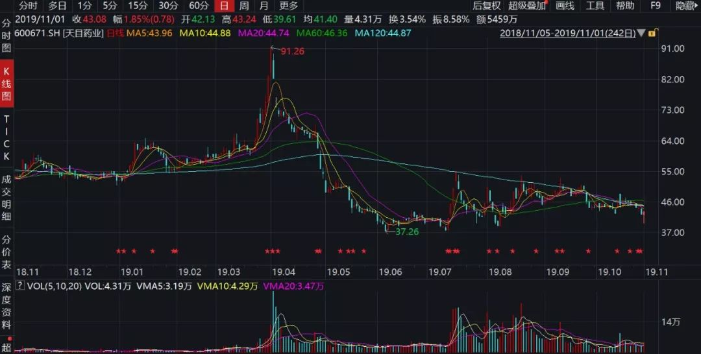The image size is (701, 354).
Task: Open the 帮助 help menu
Action: click(625, 6)
